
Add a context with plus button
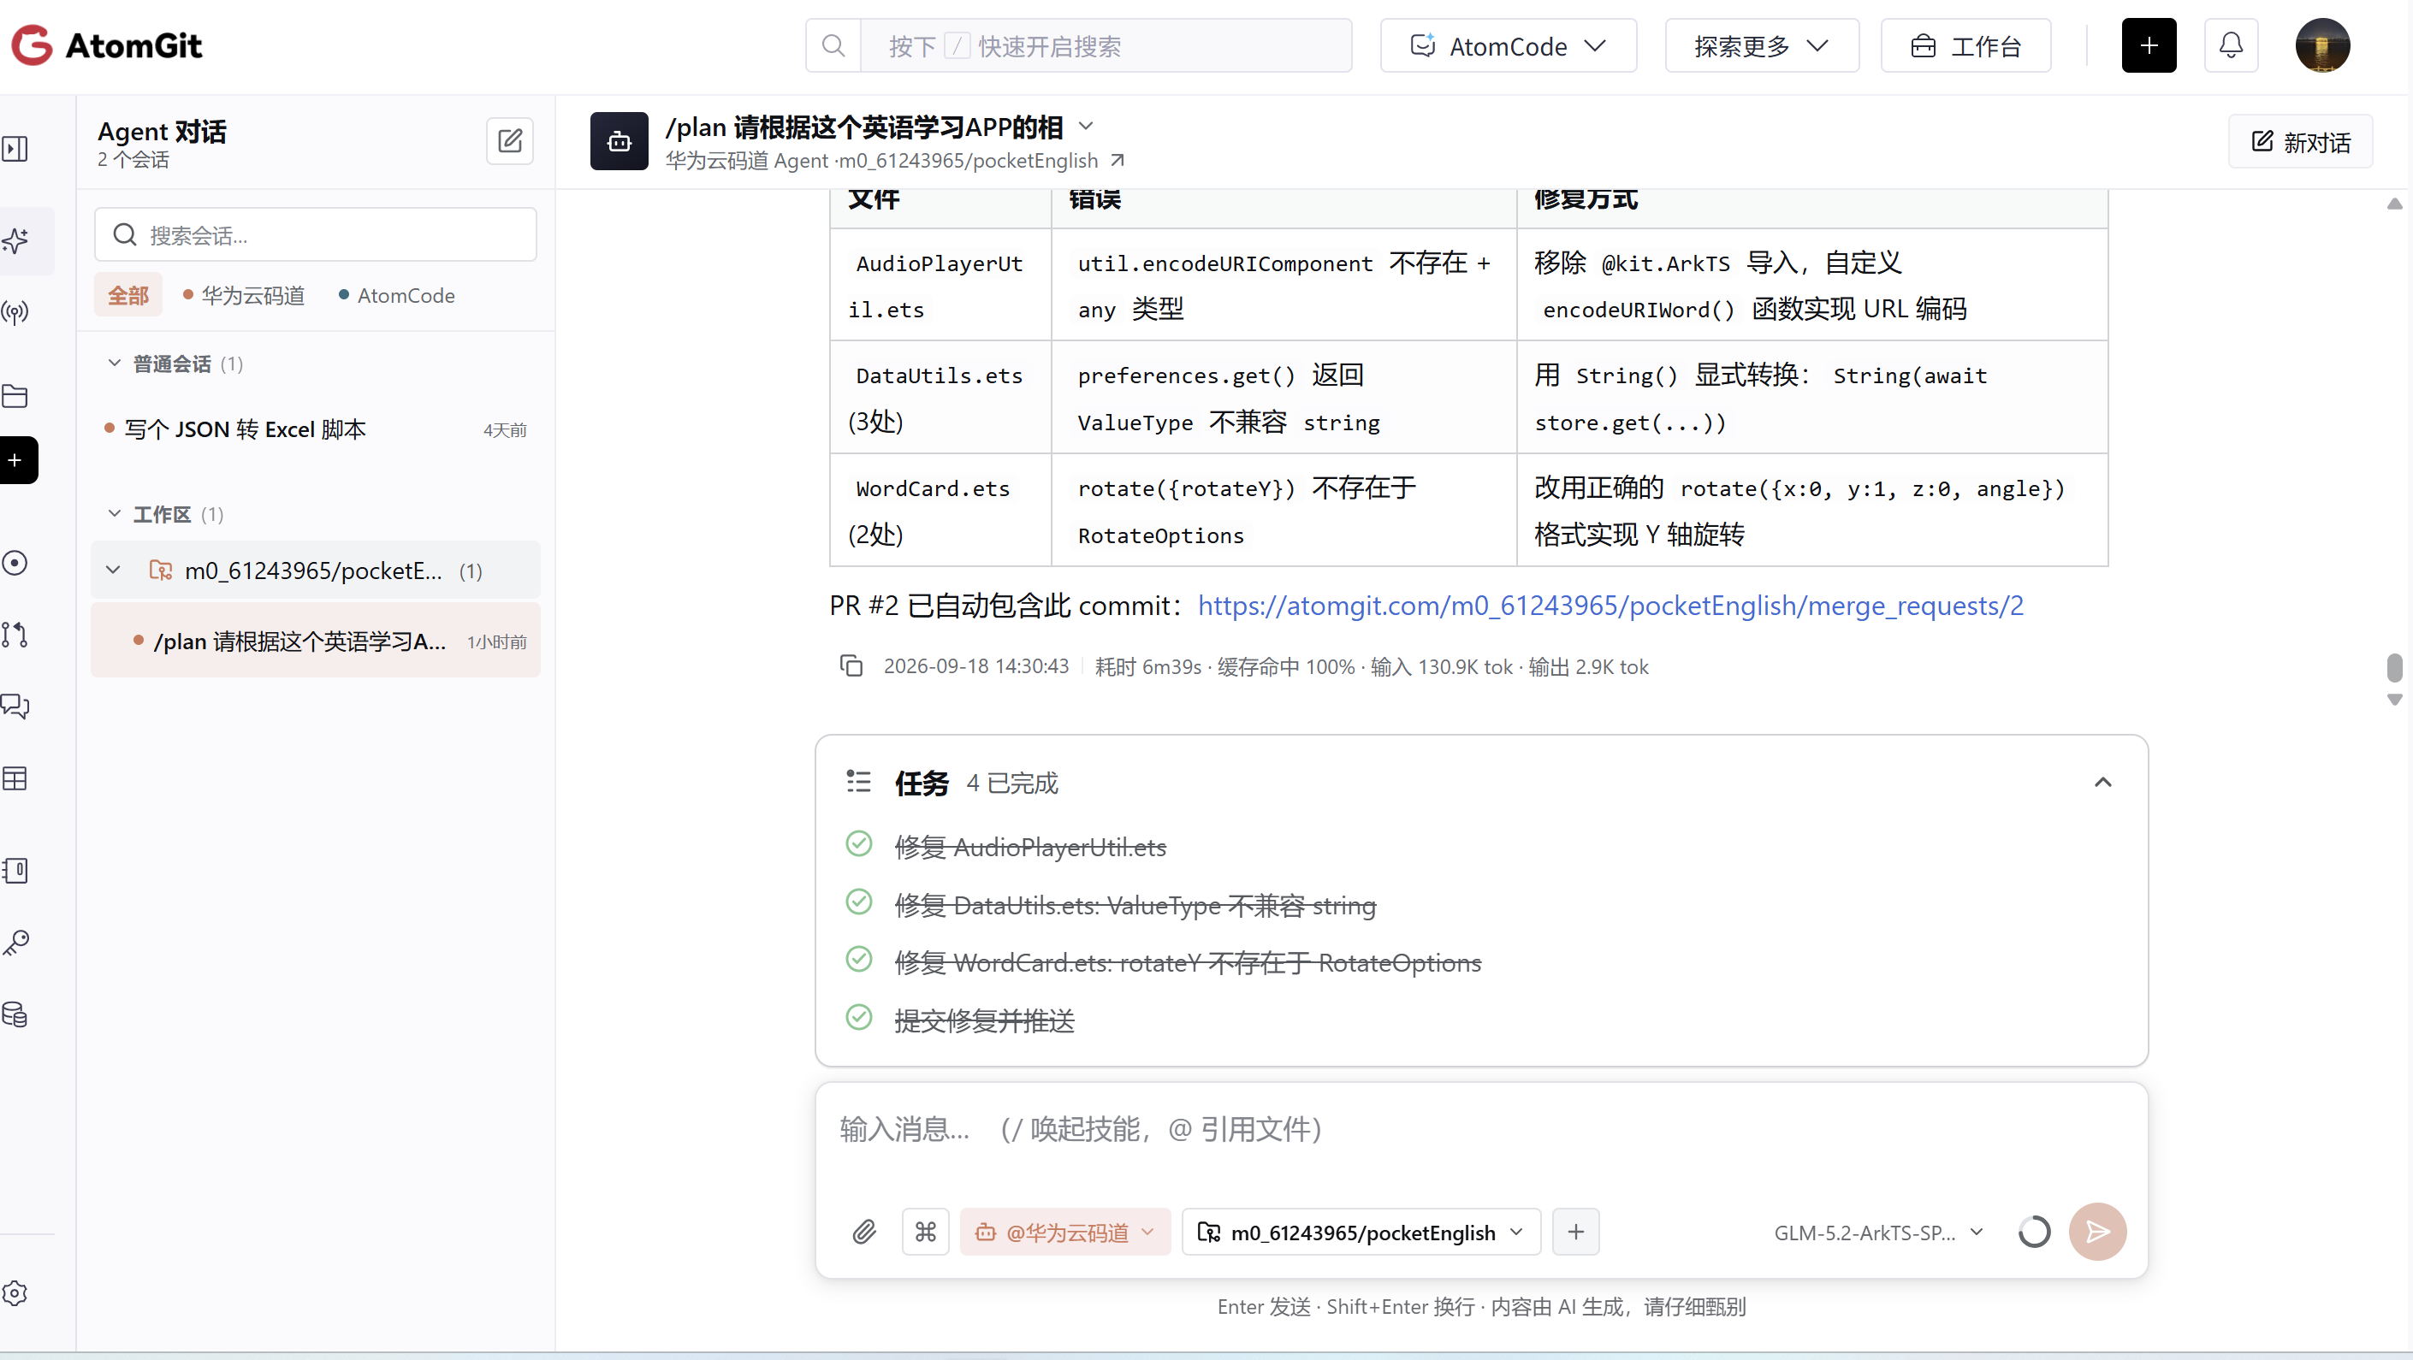click(x=1575, y=1231)
